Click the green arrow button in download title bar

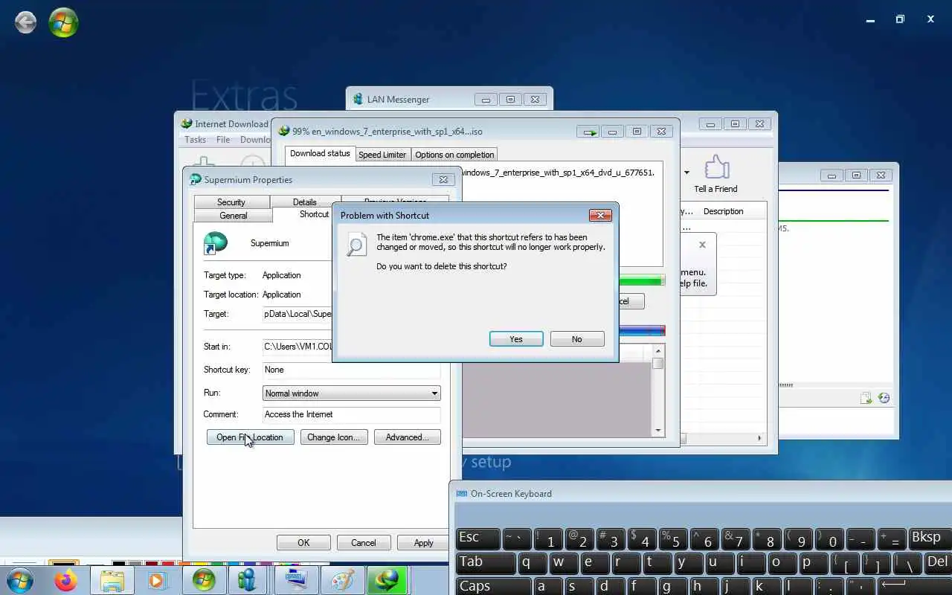[589, 132]
